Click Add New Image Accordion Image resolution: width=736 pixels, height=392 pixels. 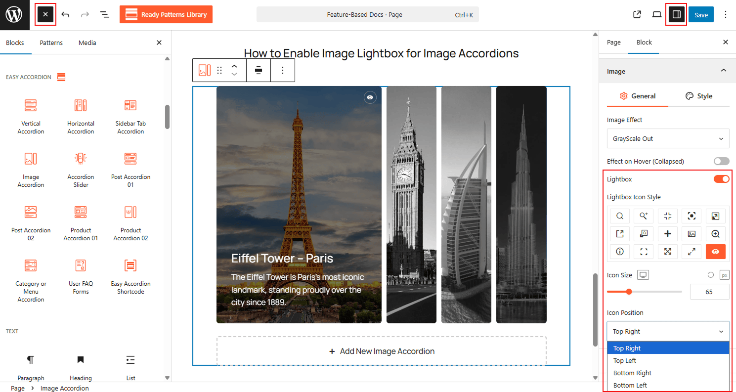point(381,351)
